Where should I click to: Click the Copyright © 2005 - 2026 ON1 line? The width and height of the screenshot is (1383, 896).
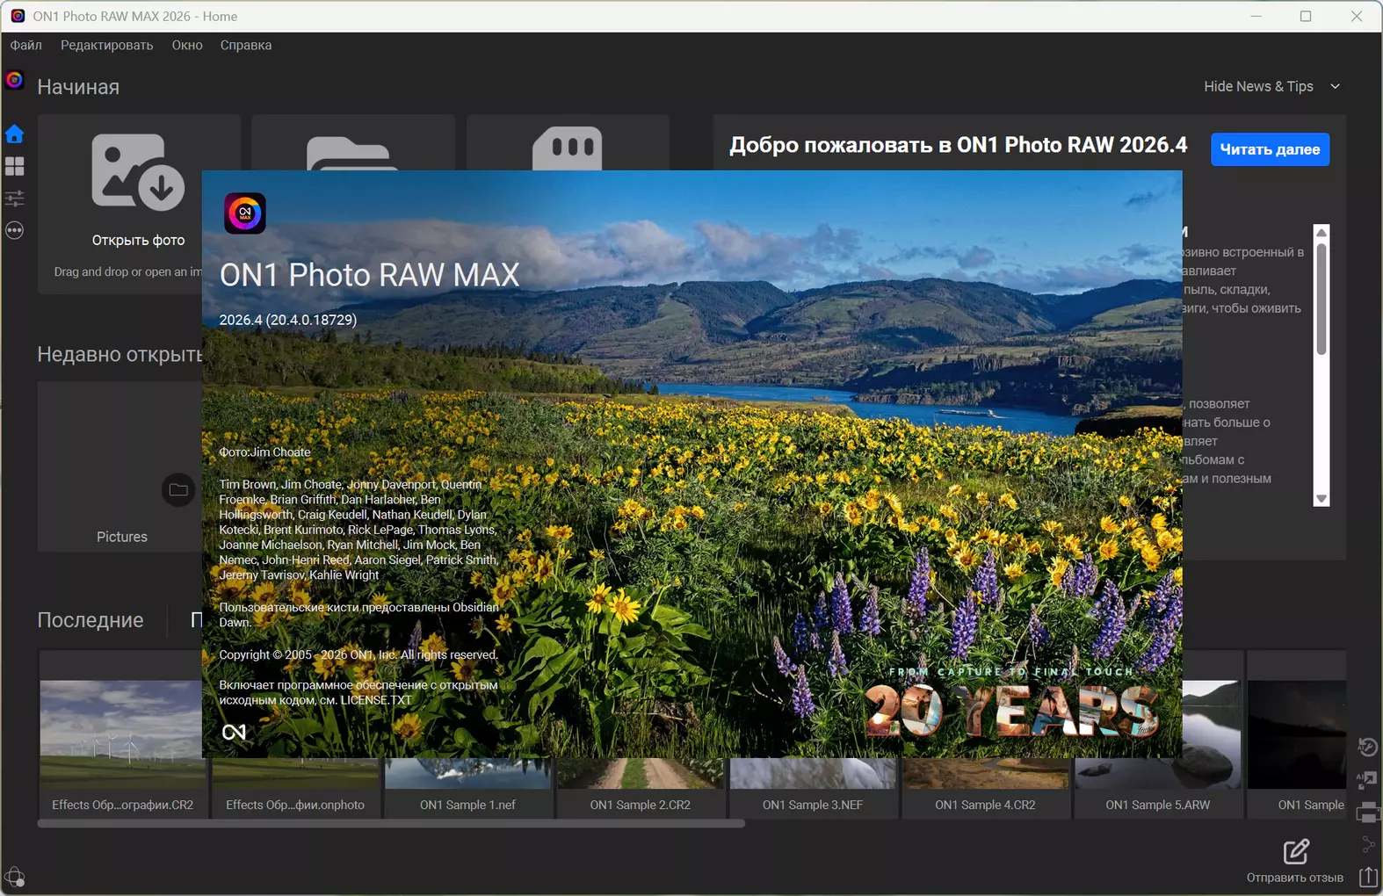(358, 654)
